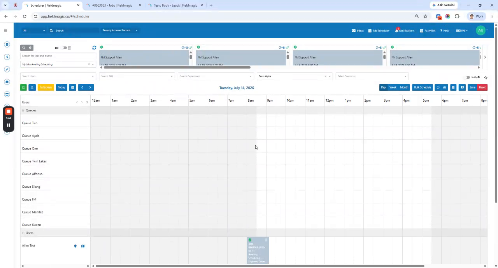Switch to Month view
This screenshot has height=268, width=498.
click(x=404, y=87)
